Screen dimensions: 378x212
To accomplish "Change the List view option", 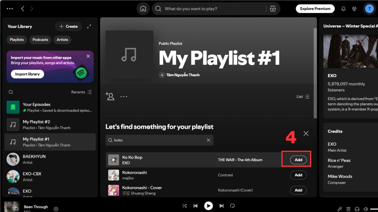I will (x=303, y=96).
